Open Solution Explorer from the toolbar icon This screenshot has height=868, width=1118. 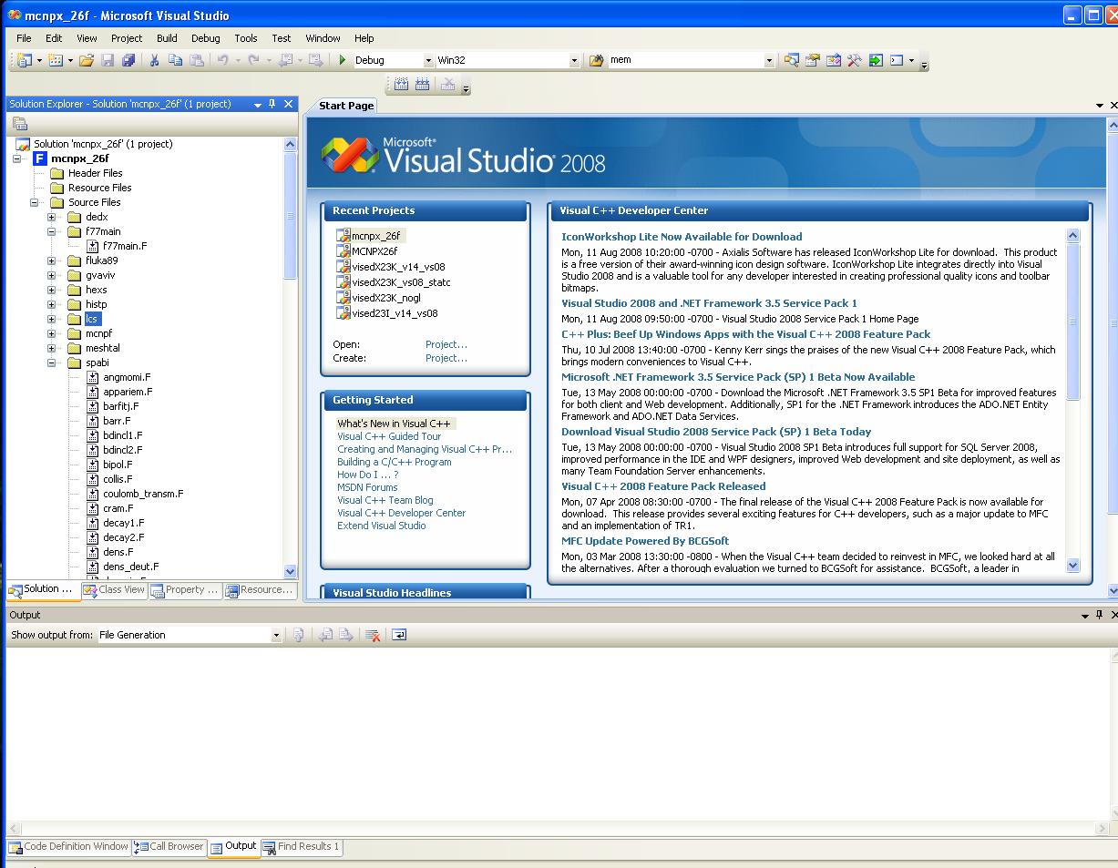(x=791, y=60)
